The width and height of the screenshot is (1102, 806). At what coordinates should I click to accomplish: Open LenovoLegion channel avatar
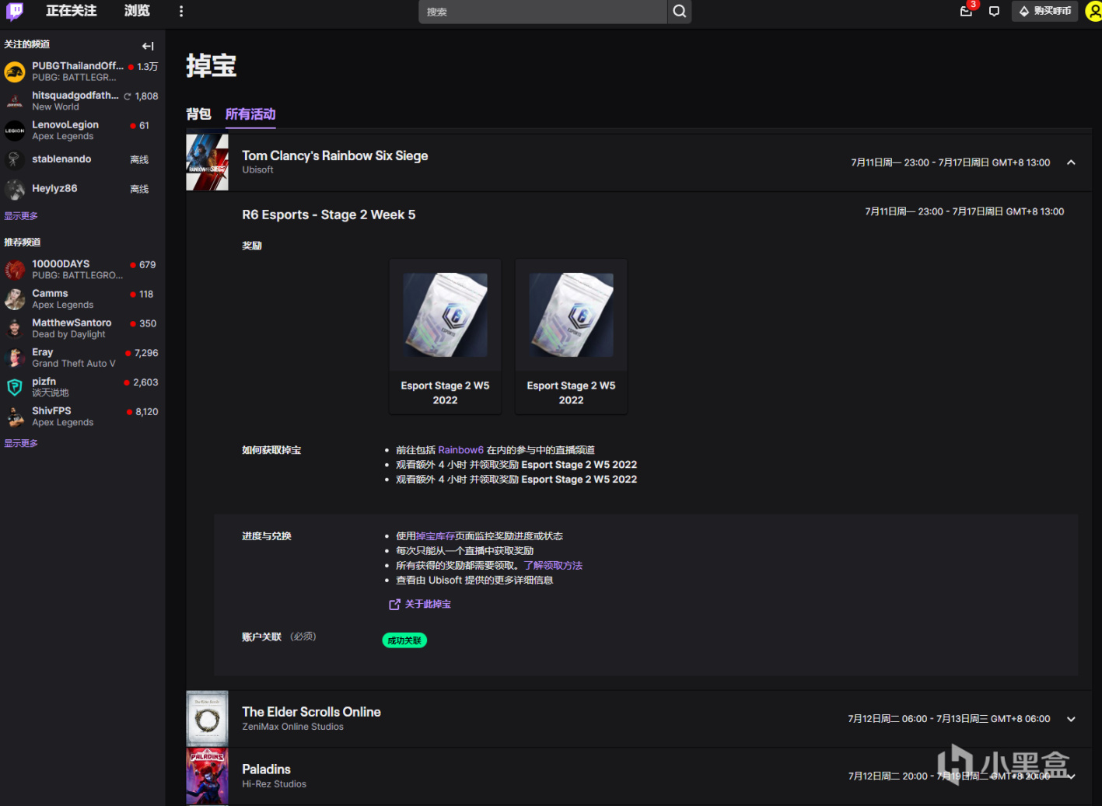click(15, 131)
